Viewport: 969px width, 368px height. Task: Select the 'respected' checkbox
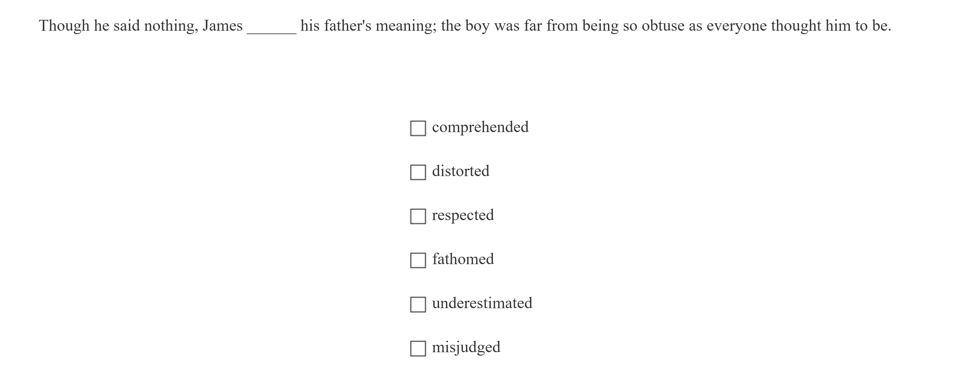[418, 216]
